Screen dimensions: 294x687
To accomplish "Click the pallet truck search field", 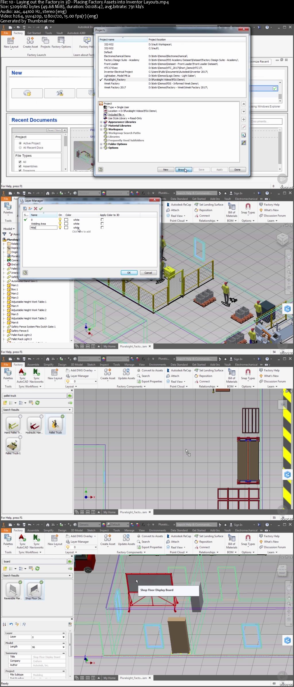I will [x=34, y=396].
